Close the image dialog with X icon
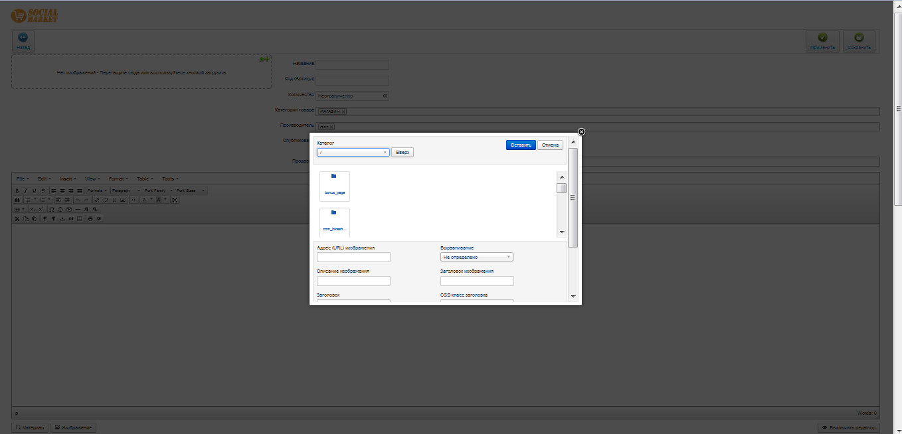The image size is (902, 434). pos(581,131)
